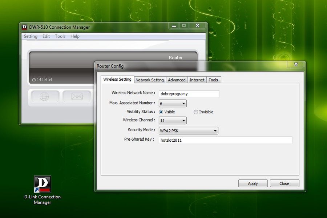327x218 pixels.
Task: Expand the Max. Associated Number dropdown
Action: click(173, 104)
